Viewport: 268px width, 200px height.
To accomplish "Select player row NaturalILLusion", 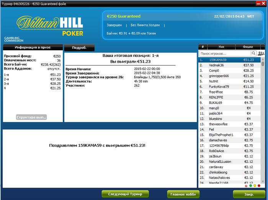I will 230,162.
